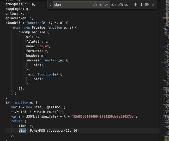The image size is (169, 141).
Task: Click "filePath: t," line
Action: click(x=37, y=41)
